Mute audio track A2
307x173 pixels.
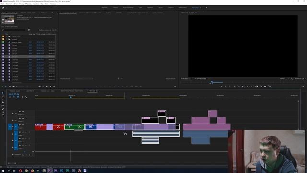[x=23, y=139]
